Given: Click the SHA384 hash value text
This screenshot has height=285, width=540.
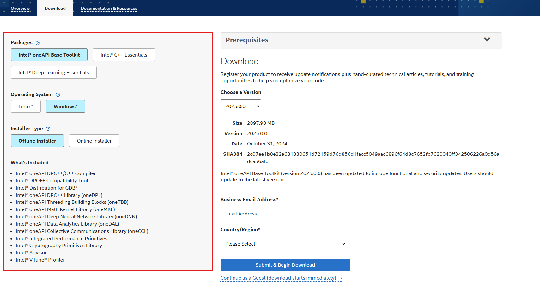Looking at the screenshot, I should (x=373, y=158).
